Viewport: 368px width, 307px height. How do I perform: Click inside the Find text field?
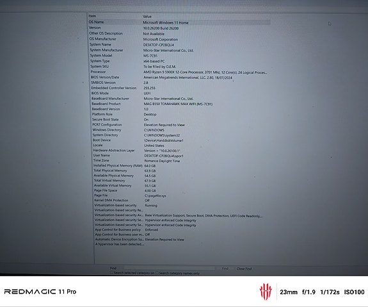(x=169, y=268)
